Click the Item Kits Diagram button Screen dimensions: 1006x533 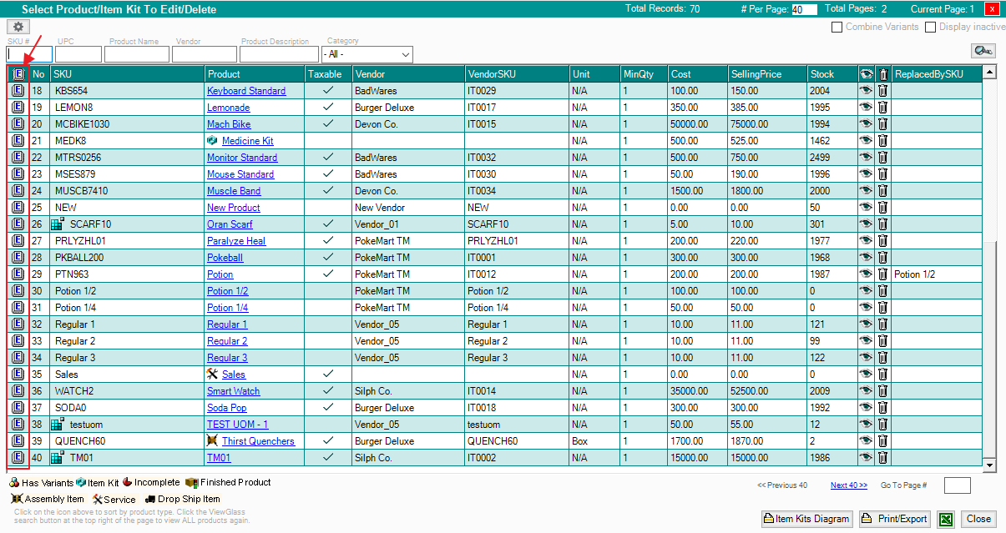[x=806, y=519]
